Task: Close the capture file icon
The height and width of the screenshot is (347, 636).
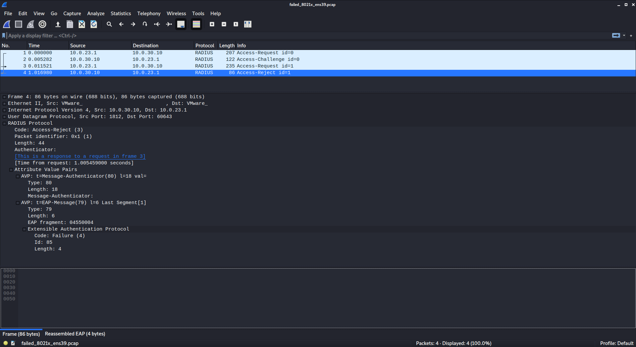Action: click(82, 24)
